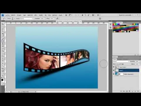Viewport: 141px width, 106px height.
Task: Click Hand tool icon in application bar
Action: (83, 15)
